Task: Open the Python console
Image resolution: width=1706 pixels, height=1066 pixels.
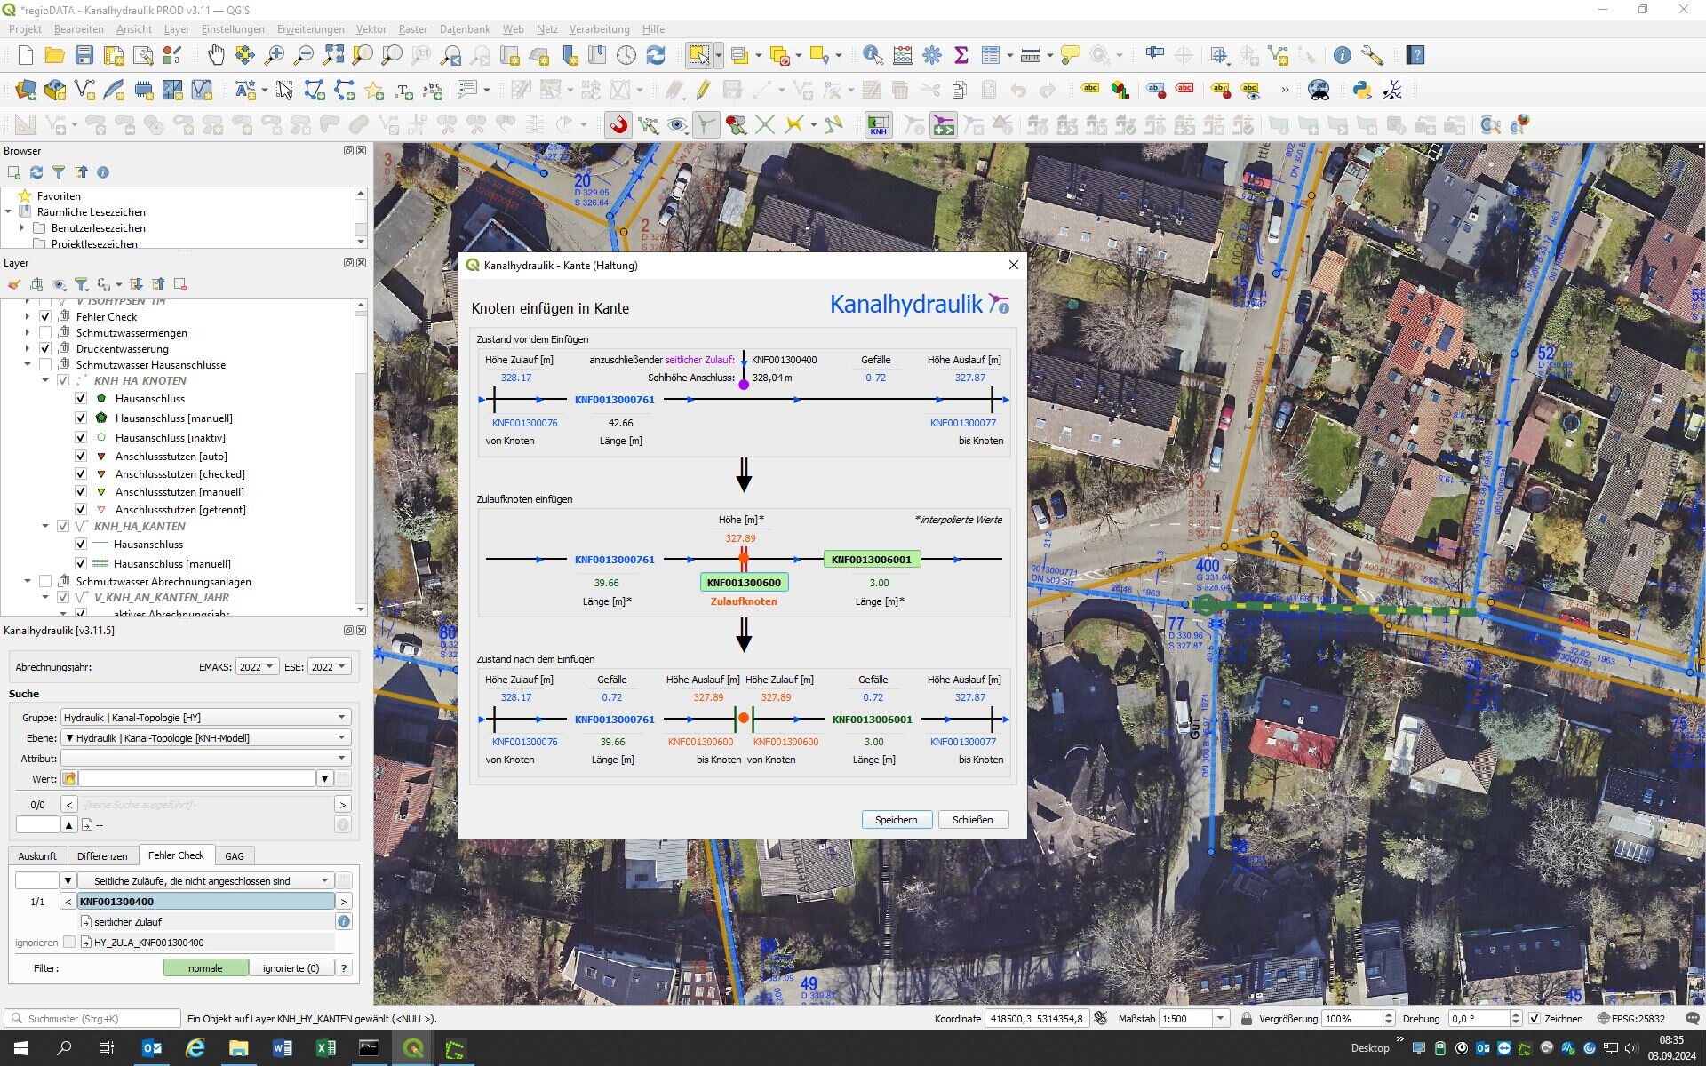Action: [1361, 90]
